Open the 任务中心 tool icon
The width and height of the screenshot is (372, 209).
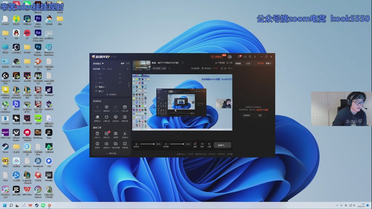[97, 133]
